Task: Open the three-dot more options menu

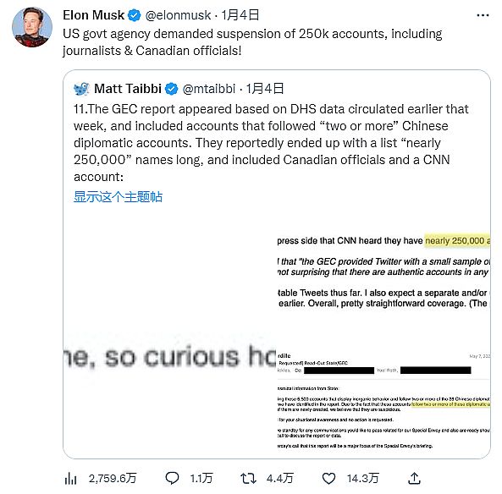Action: point(483,15)
